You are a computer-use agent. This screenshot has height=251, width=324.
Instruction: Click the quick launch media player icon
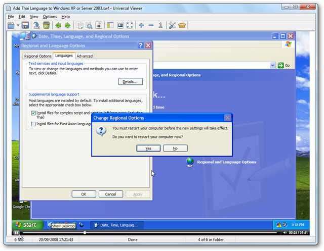pos(82,225)
